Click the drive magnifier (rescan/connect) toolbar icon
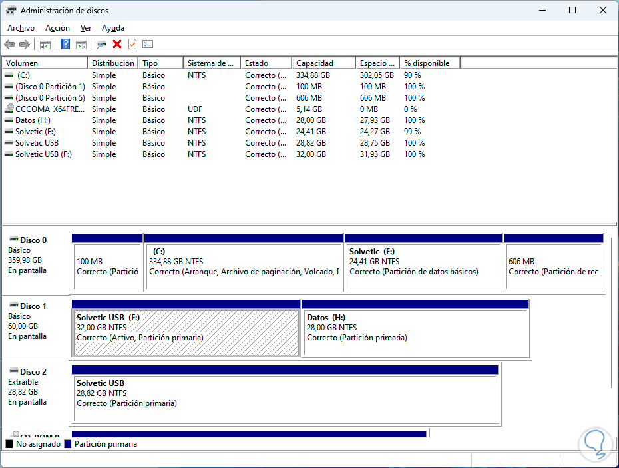The image size is (619, 468). [101, 44]
